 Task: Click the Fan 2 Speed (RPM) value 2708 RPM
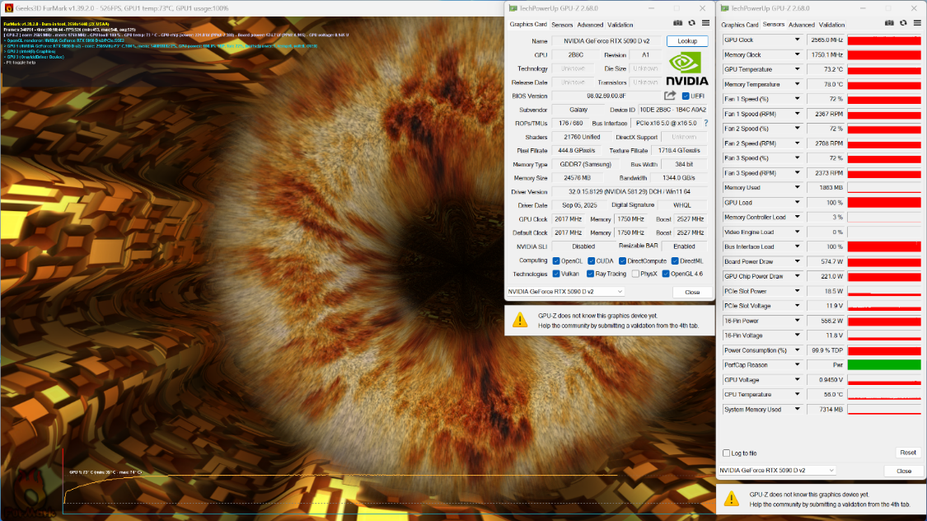pyautogui.click(x=826, y=143)
